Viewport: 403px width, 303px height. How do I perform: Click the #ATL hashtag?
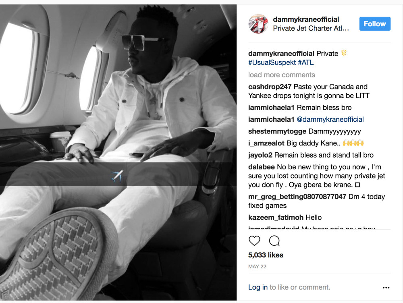(305, 62)
